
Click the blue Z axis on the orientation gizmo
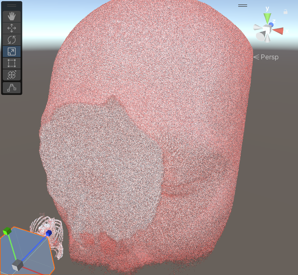(271, 25)
